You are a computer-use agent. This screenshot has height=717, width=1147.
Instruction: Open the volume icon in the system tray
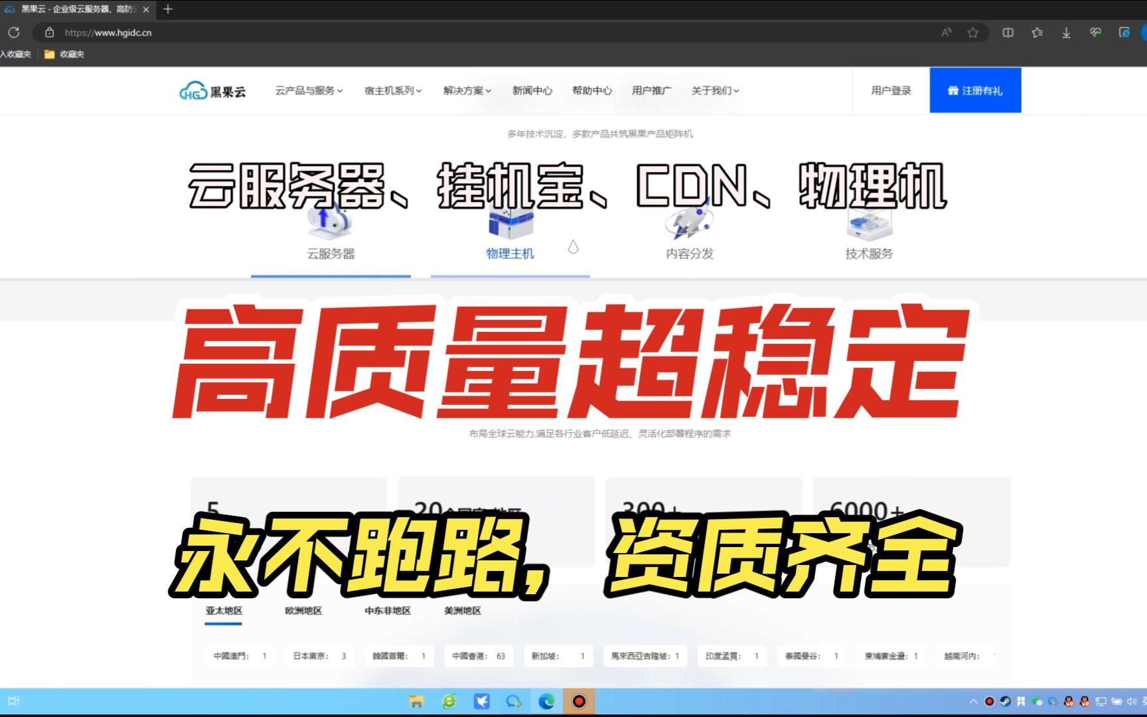tap(1132, 701)
